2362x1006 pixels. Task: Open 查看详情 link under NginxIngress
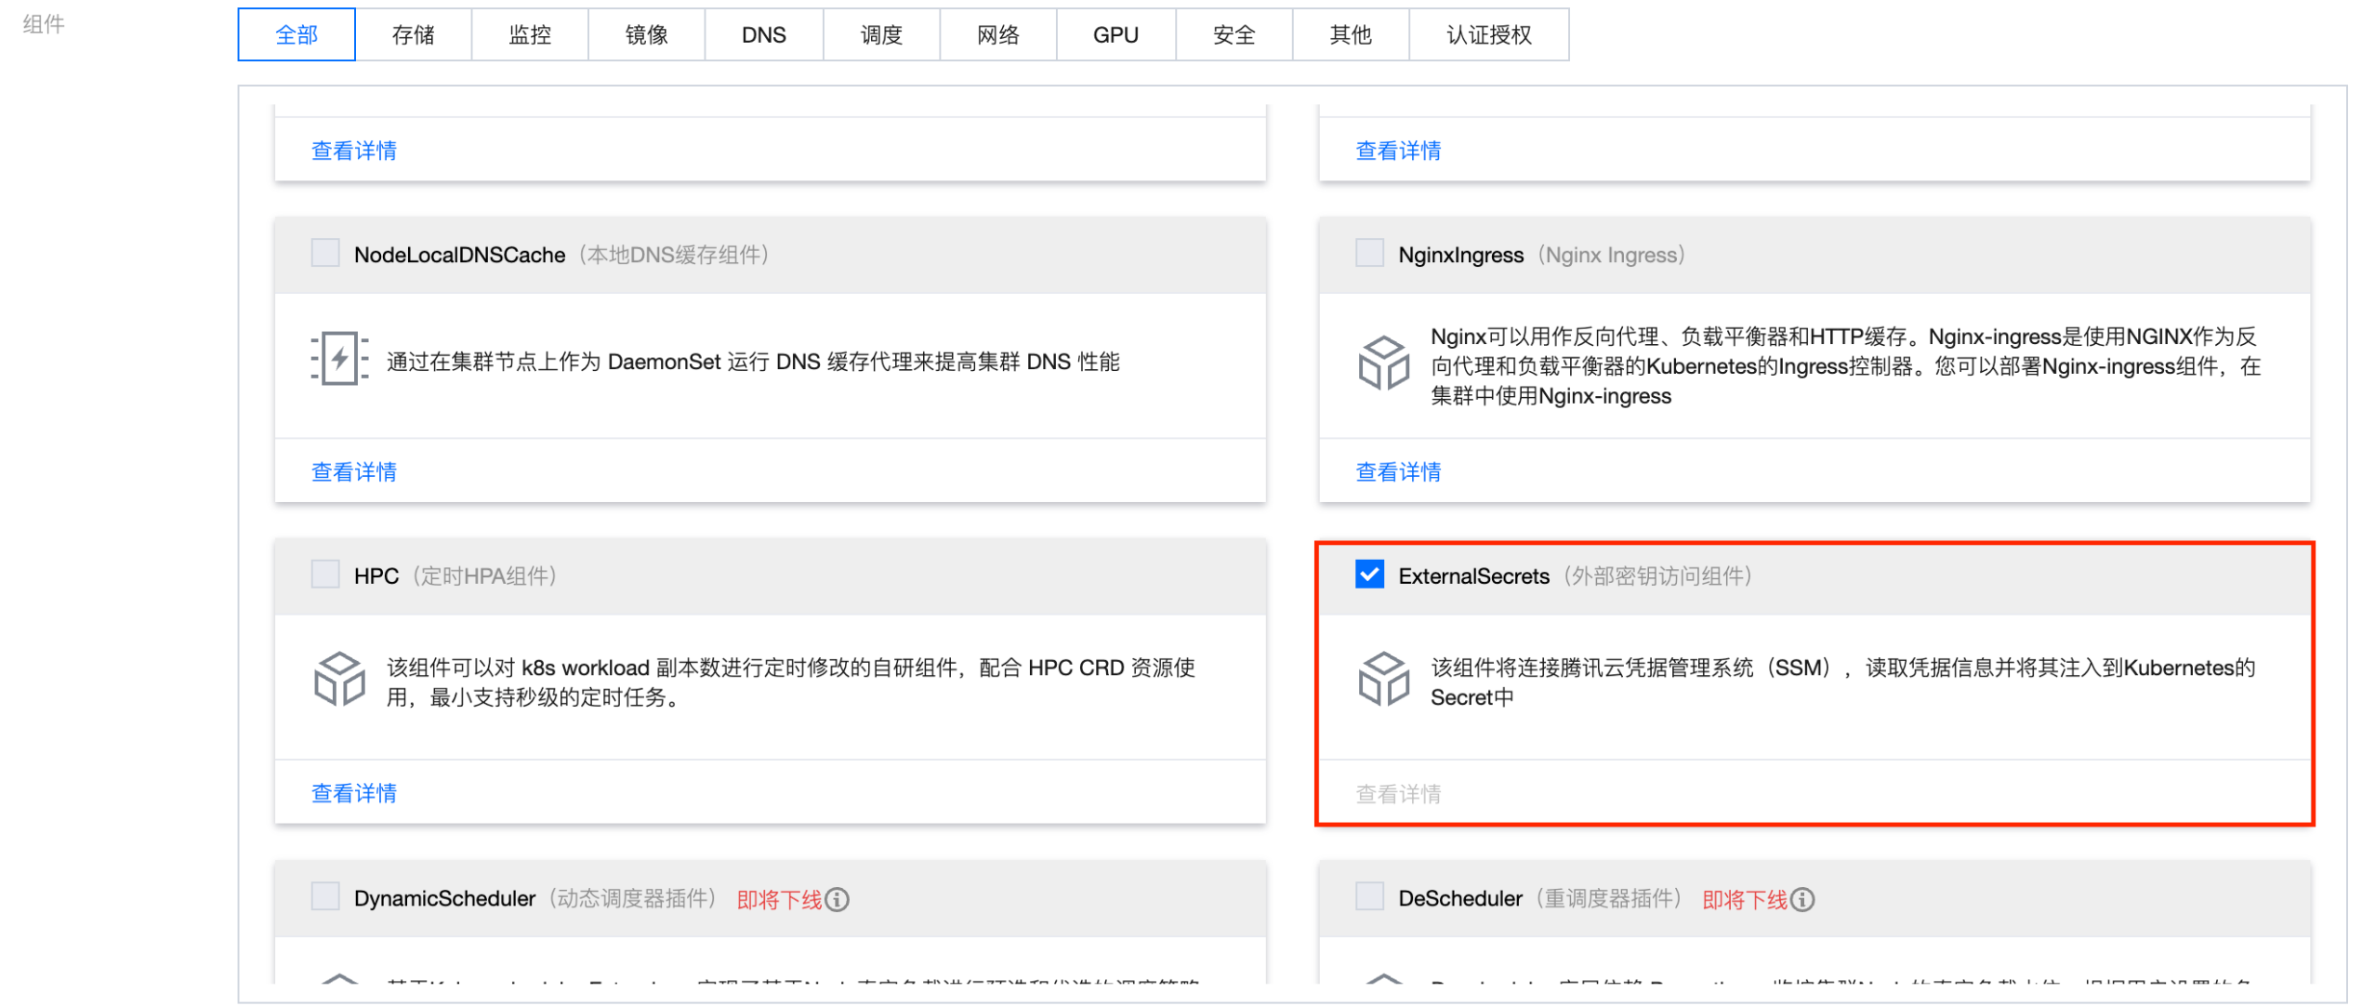1398,472
